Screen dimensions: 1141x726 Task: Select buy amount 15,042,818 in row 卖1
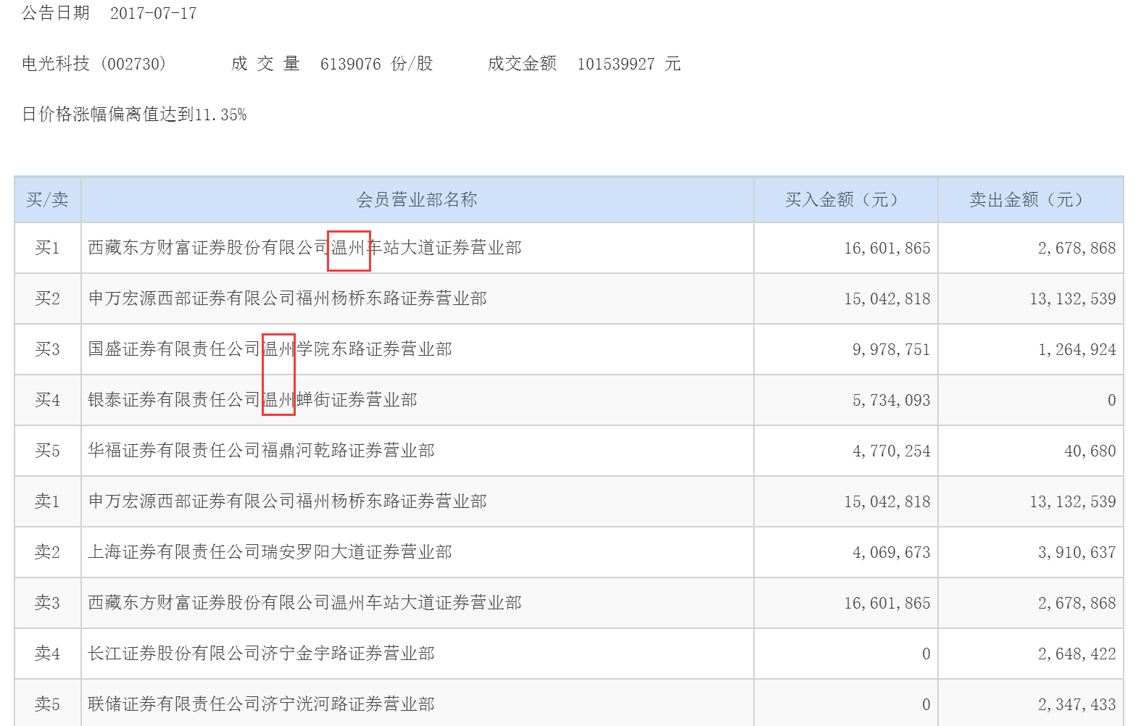(x=887, y=502)
